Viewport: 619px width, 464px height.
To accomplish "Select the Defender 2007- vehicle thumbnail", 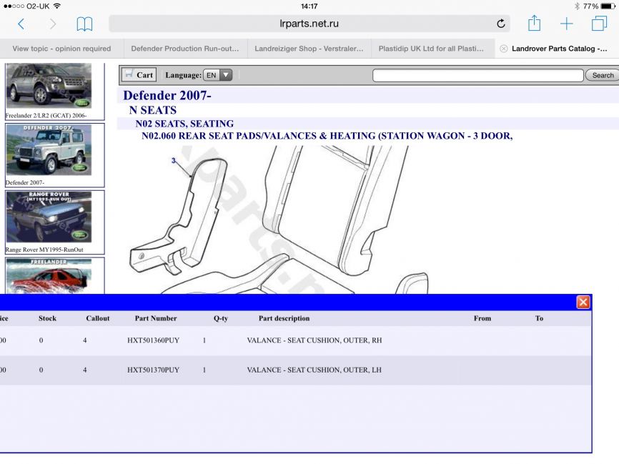I will click(x=49, y=150).
